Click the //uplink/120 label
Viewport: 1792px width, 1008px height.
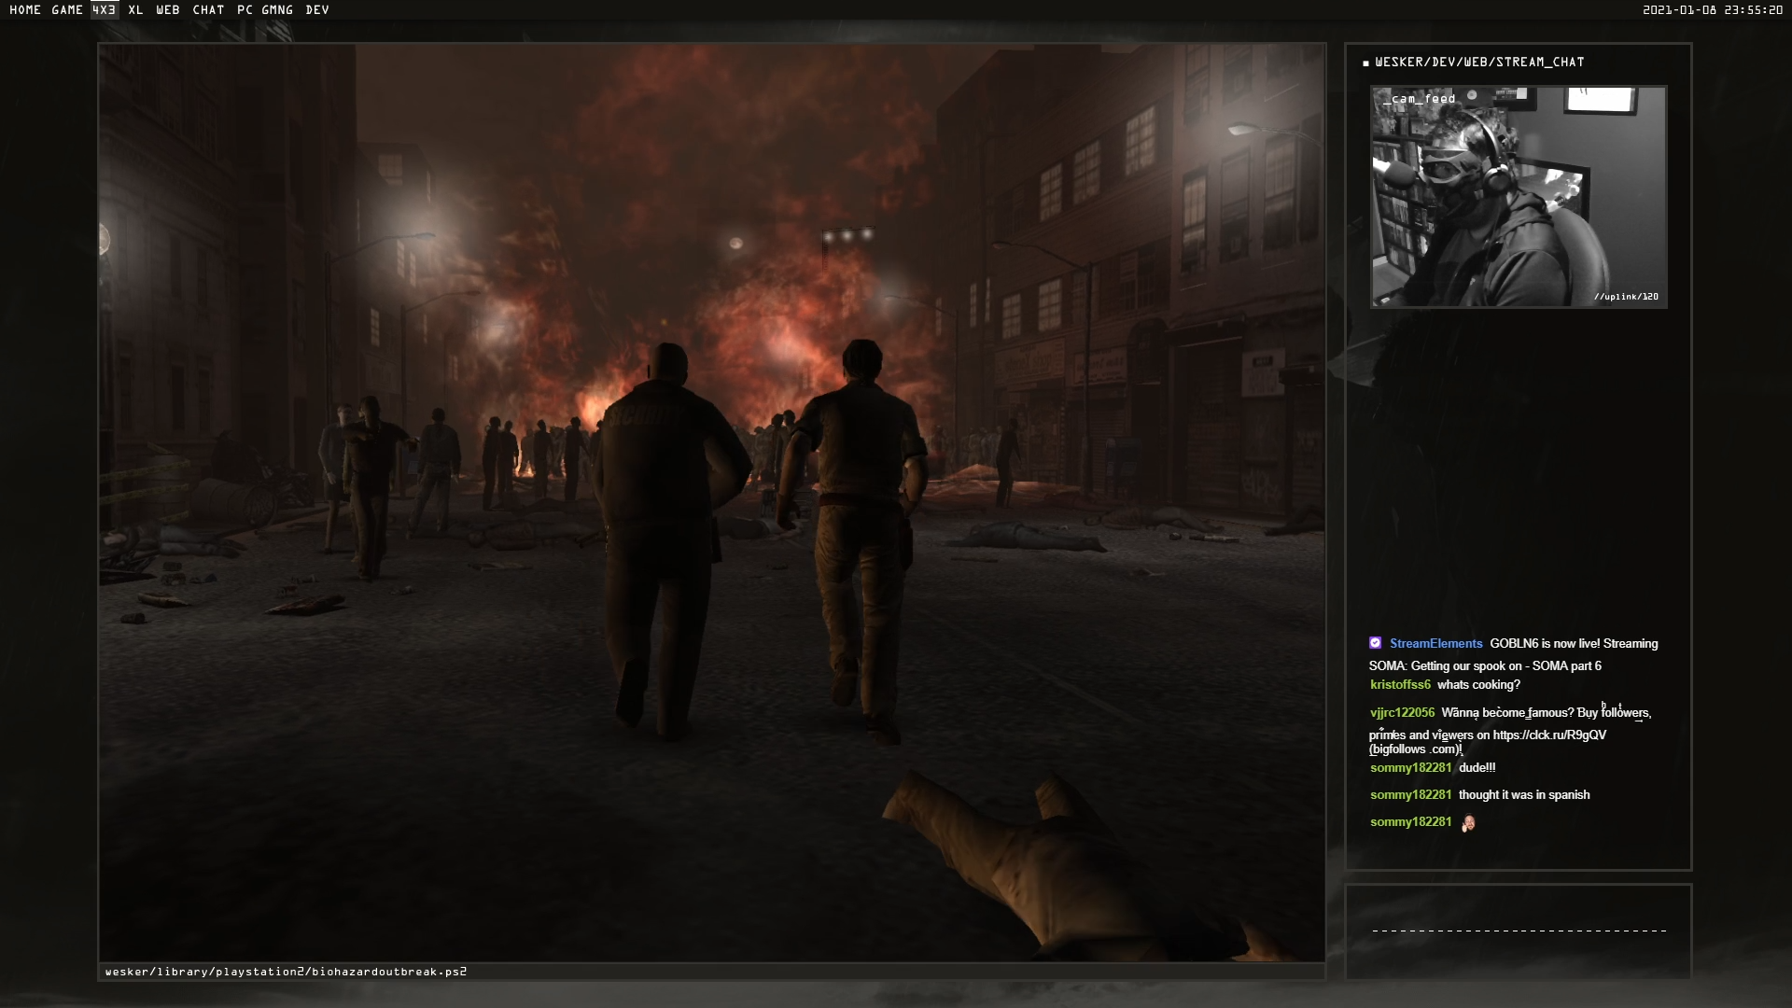[1626, 297]
